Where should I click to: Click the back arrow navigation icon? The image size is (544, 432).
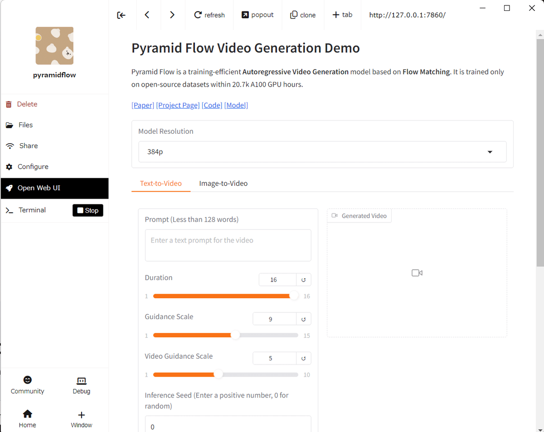[147, 15]
